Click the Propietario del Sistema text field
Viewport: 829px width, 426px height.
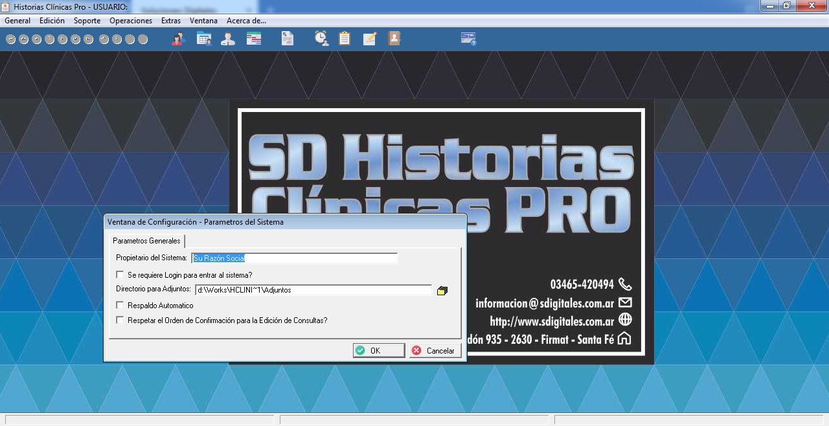click(294, 258)
